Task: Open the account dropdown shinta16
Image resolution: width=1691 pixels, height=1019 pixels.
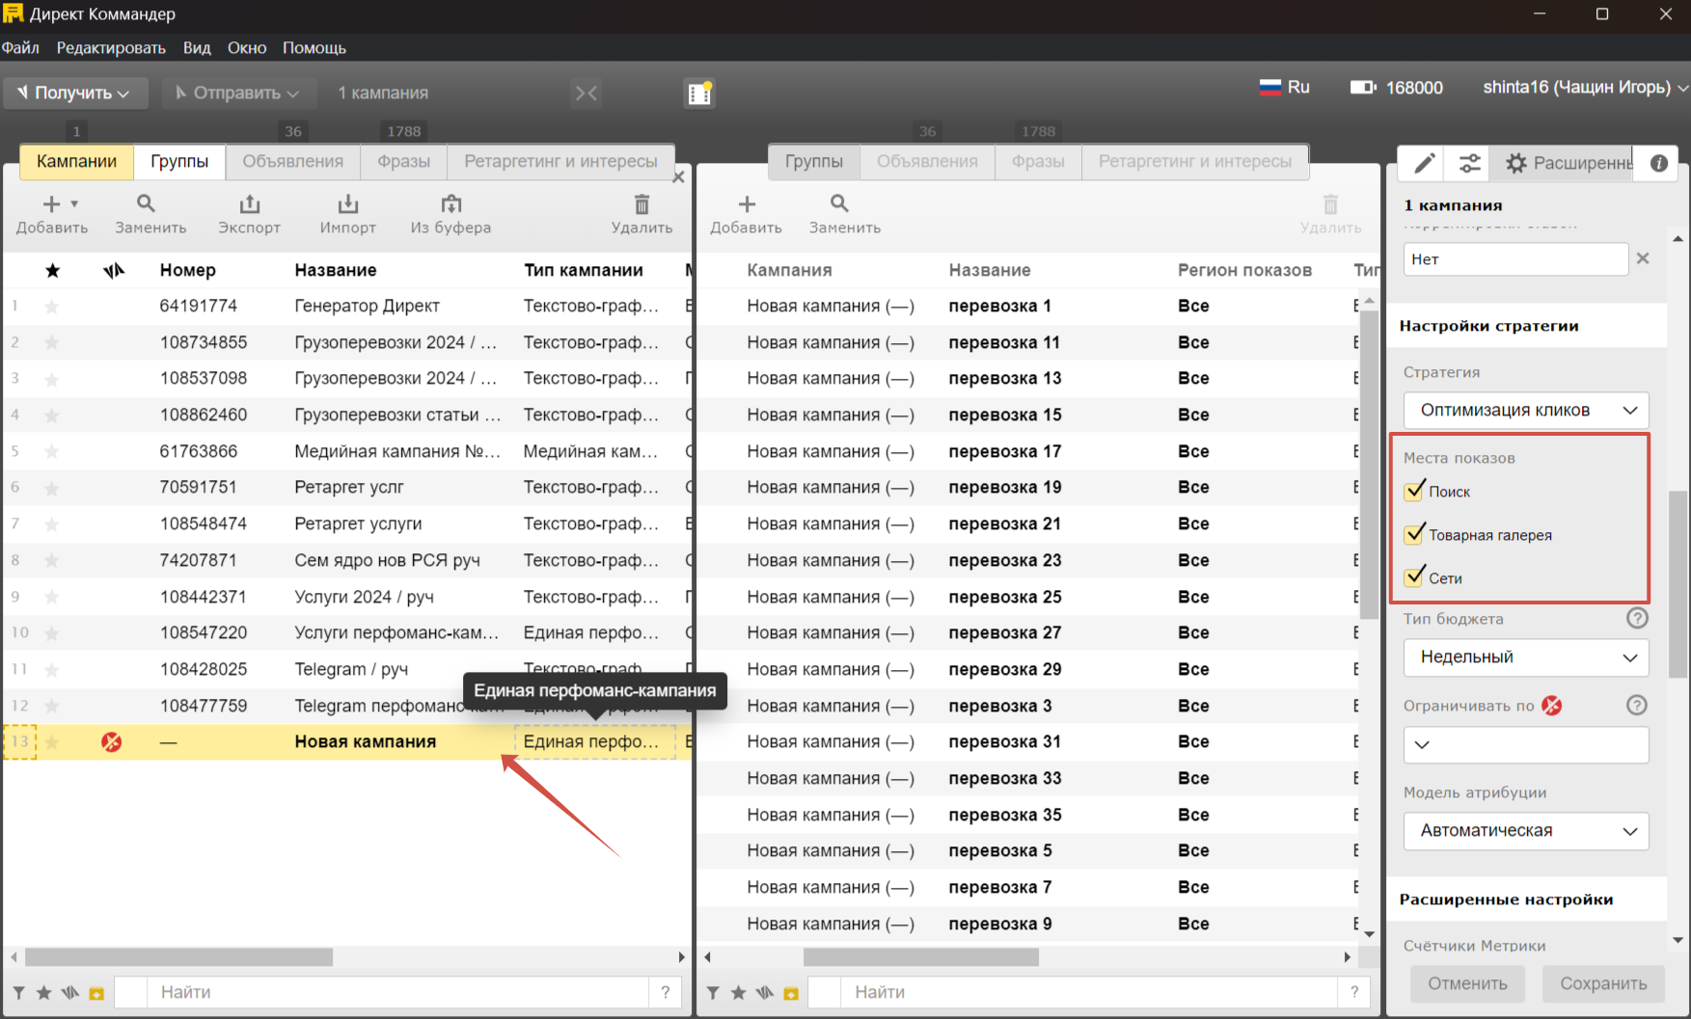Action: 1584,87
